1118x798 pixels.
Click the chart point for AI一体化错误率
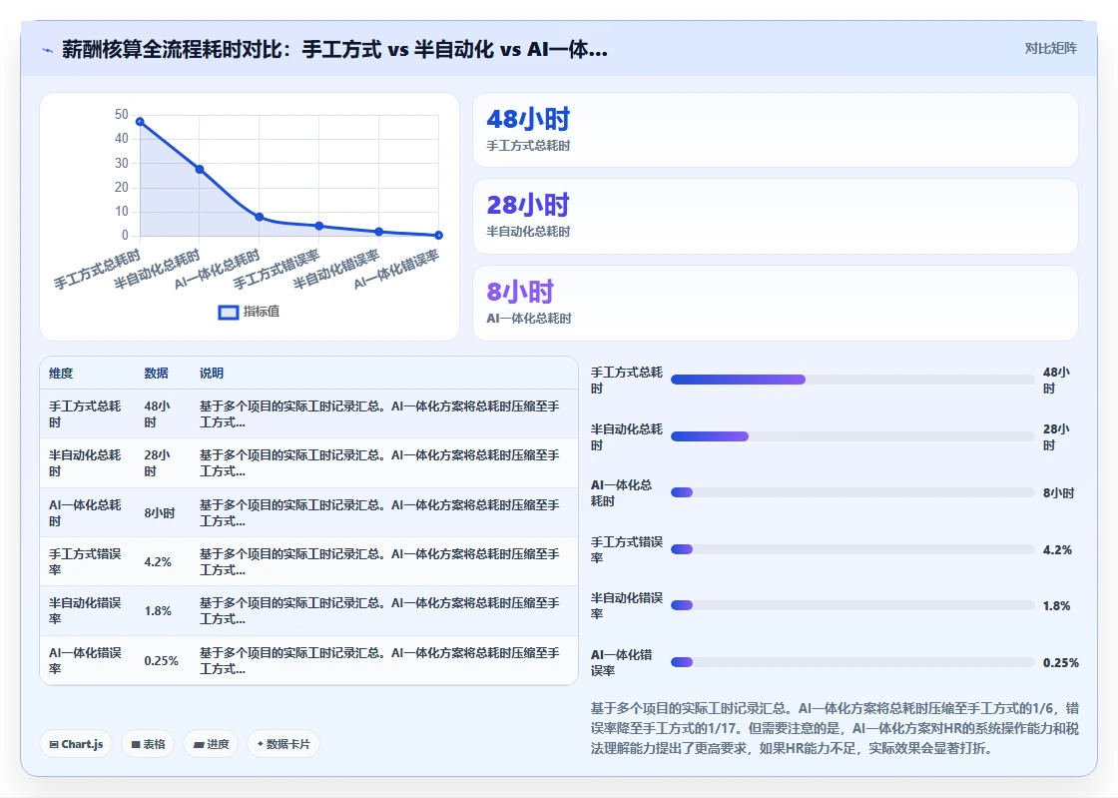click(x=439, y=236)
